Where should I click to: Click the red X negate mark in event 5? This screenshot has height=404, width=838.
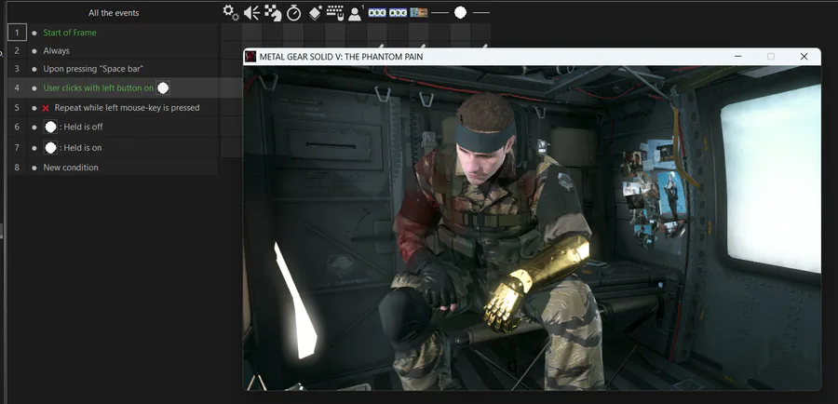[46, 108]
